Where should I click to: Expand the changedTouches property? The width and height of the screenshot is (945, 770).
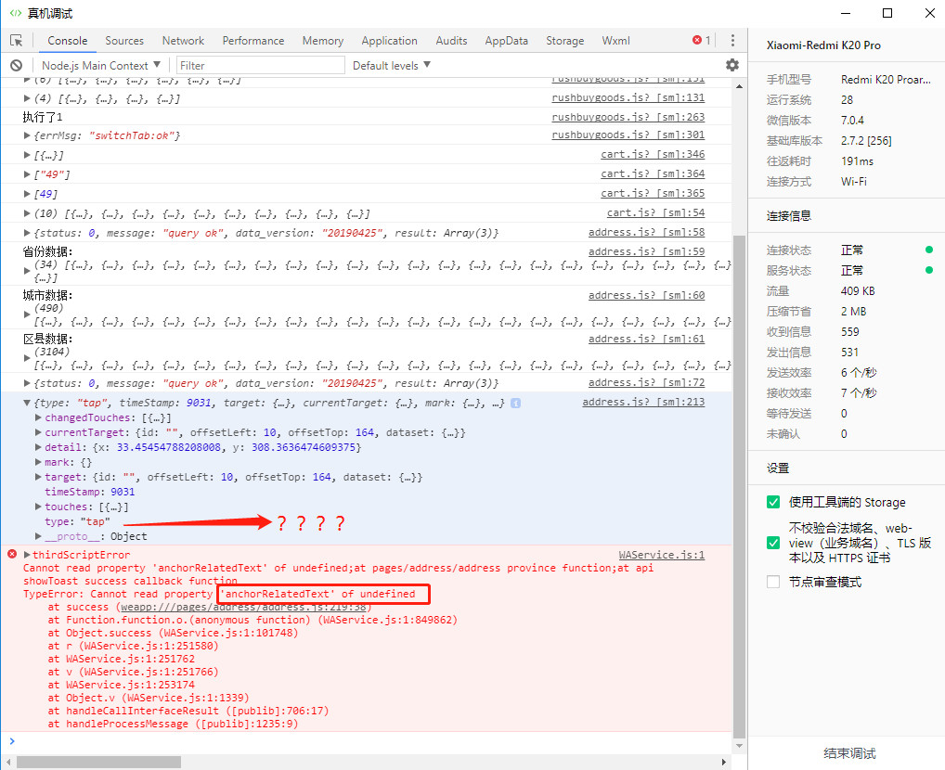[x=39, y=417]
